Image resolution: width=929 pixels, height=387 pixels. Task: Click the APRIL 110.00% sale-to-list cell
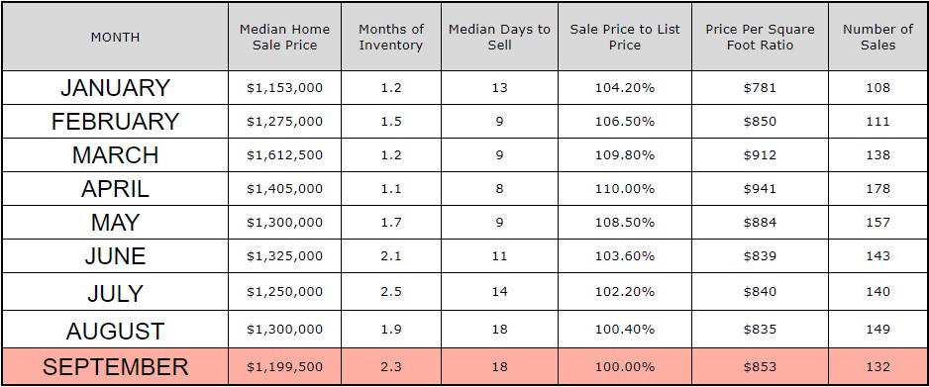(625, 189)
